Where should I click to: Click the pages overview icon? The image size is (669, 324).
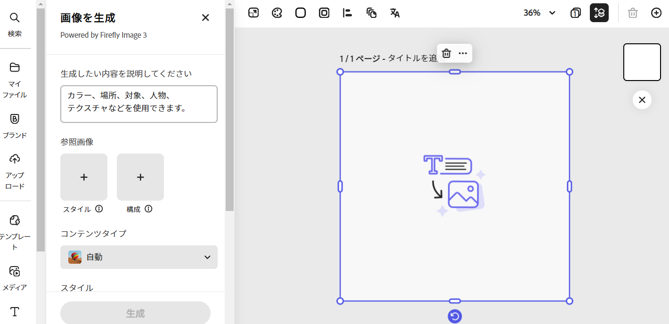pos(575,13)
